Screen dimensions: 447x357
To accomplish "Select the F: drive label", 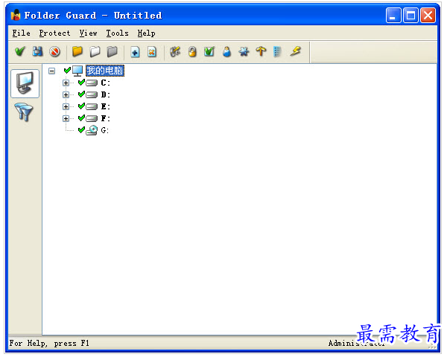I will (x=105, y=118).
